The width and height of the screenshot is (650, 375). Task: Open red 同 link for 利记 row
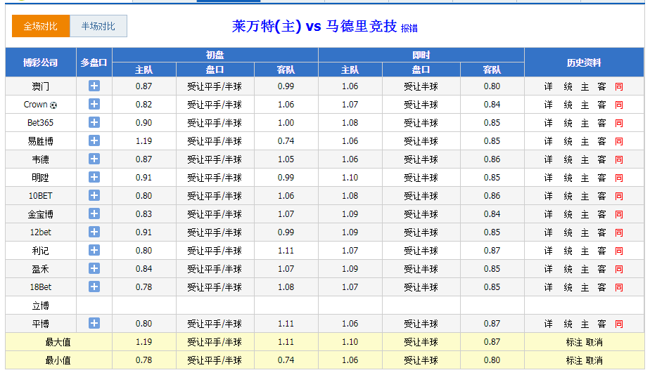(x=619, y=251)
